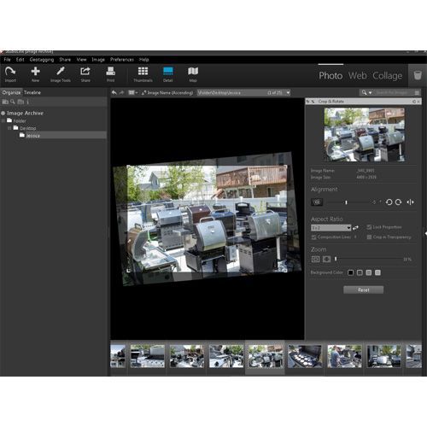Select the dark gray background color swatch
The image size is (427, 427).
tap(360, 272)
